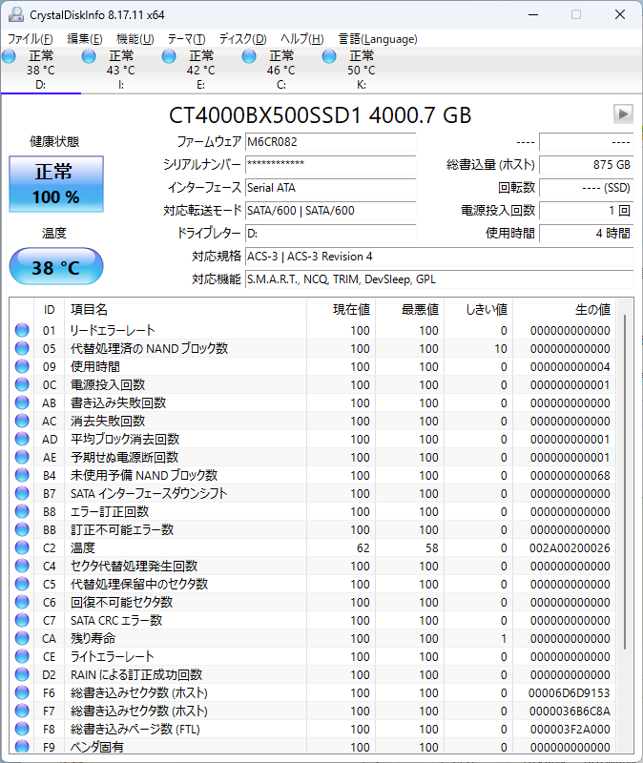Open the 言語(Language) menu
The width and height of the screenshot is (643, 763).
(x=378, y=39)
